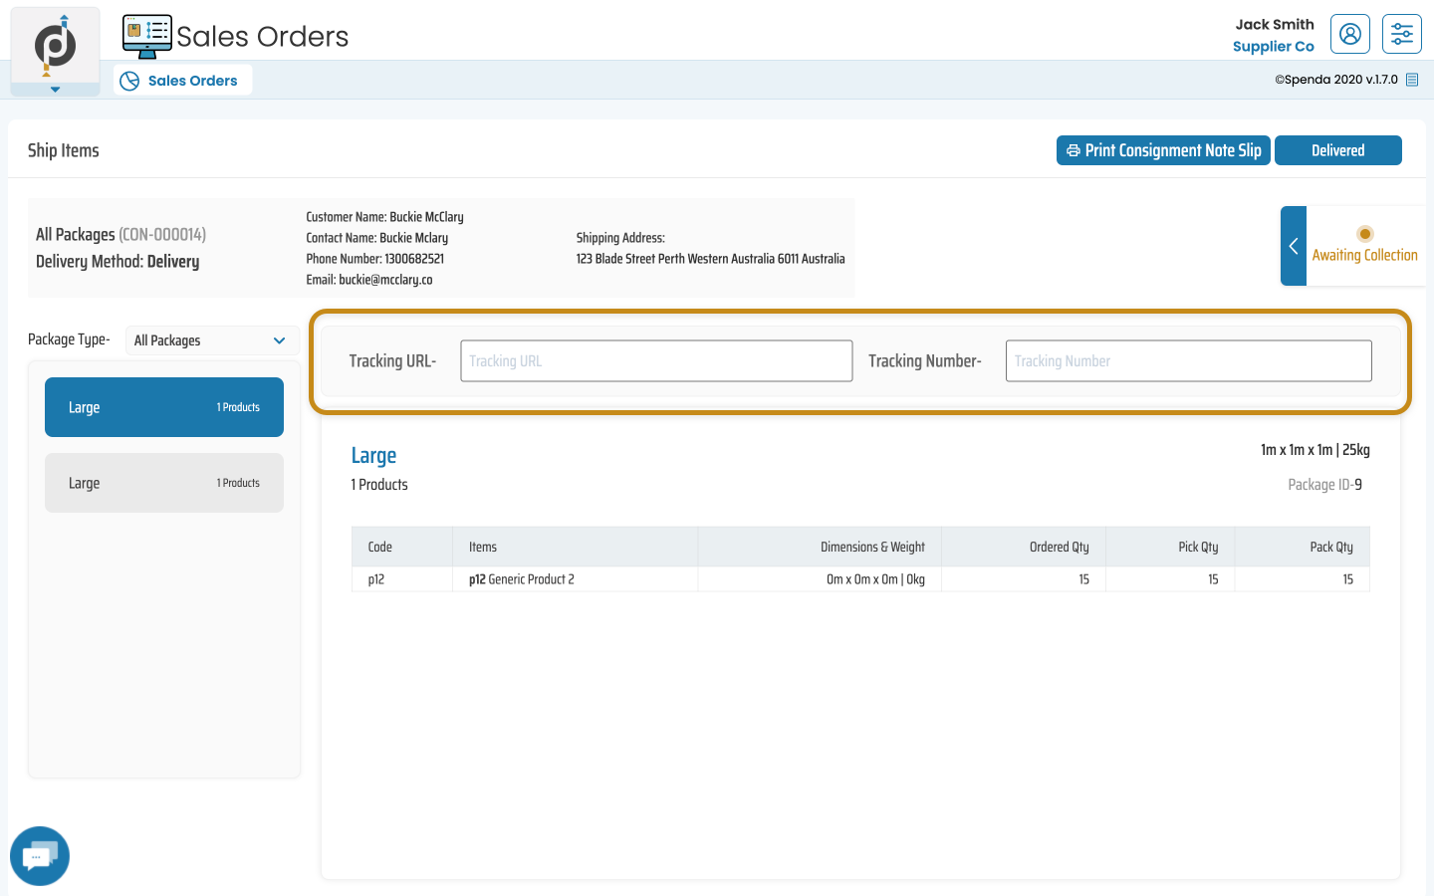Collapse the status panel with left chevron

coord(1294,246)
